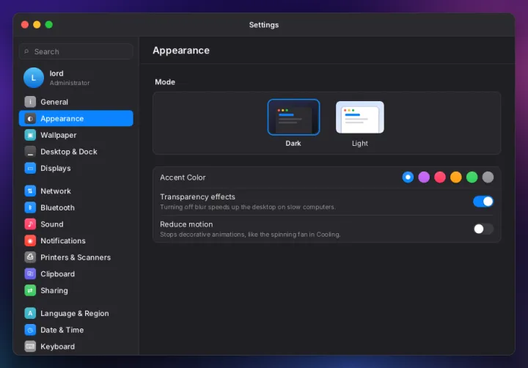This screenshot has height=368, width=528.
Task: Select Appearance in the sidebar
Action: coord(76,119)
